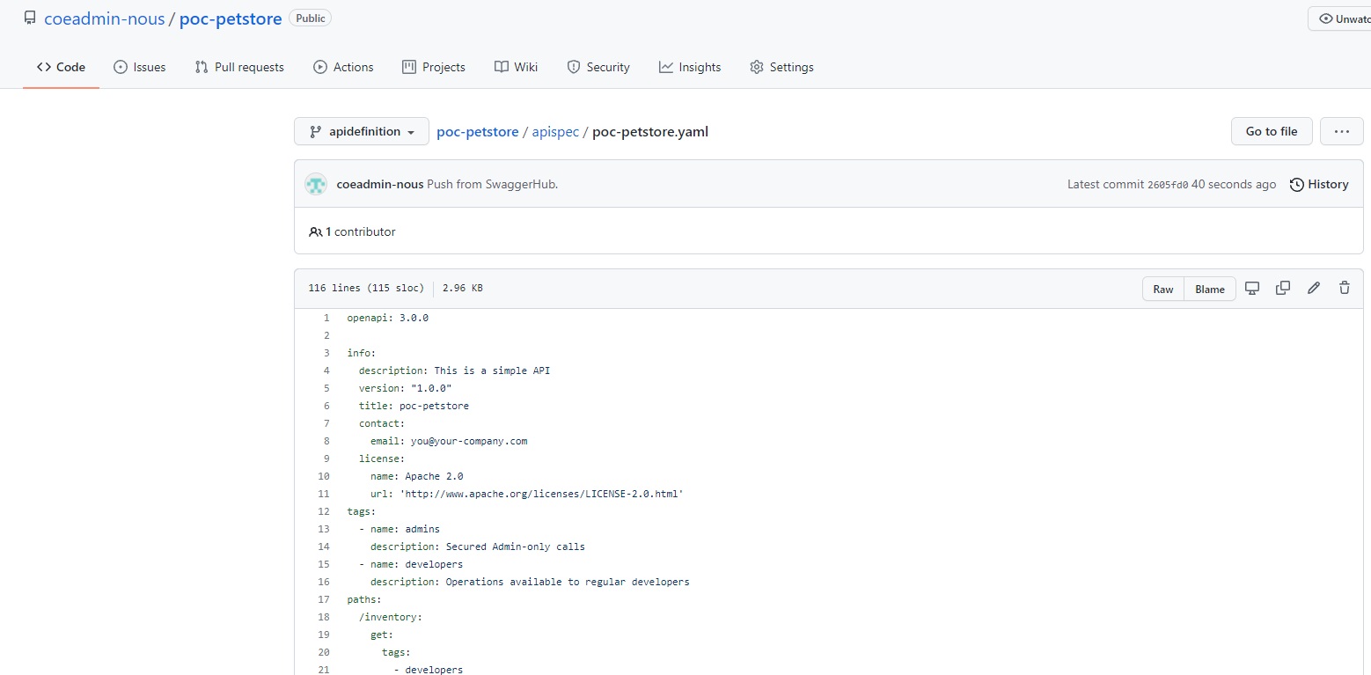This screenshot has height=675, width=1371.
Task: Click the text 'openapi: 3.0.0'
Action: click(388, 318)
